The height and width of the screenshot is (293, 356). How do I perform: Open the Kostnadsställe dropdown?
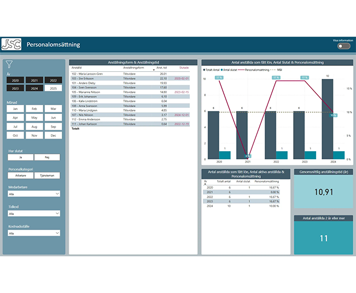click(34, 233)
